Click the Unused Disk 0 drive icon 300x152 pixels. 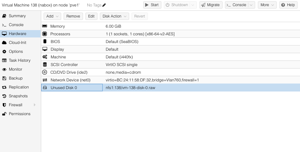45,88
